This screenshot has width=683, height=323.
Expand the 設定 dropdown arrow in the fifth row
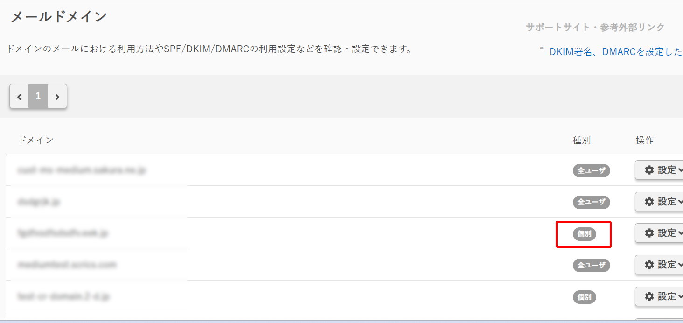point(680,296)
